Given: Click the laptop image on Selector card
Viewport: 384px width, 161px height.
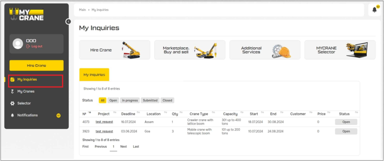Looking at the screenshot, I should (357, 50).
